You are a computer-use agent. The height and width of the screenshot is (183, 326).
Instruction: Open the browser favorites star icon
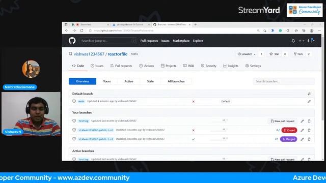(x=296, y=30)
